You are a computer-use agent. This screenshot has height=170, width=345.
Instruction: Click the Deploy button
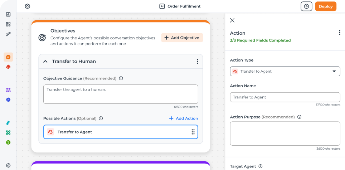tap(326, 6)
